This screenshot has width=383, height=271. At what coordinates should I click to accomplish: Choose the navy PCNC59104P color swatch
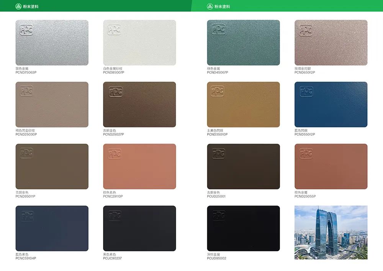(x=52, y=228)
